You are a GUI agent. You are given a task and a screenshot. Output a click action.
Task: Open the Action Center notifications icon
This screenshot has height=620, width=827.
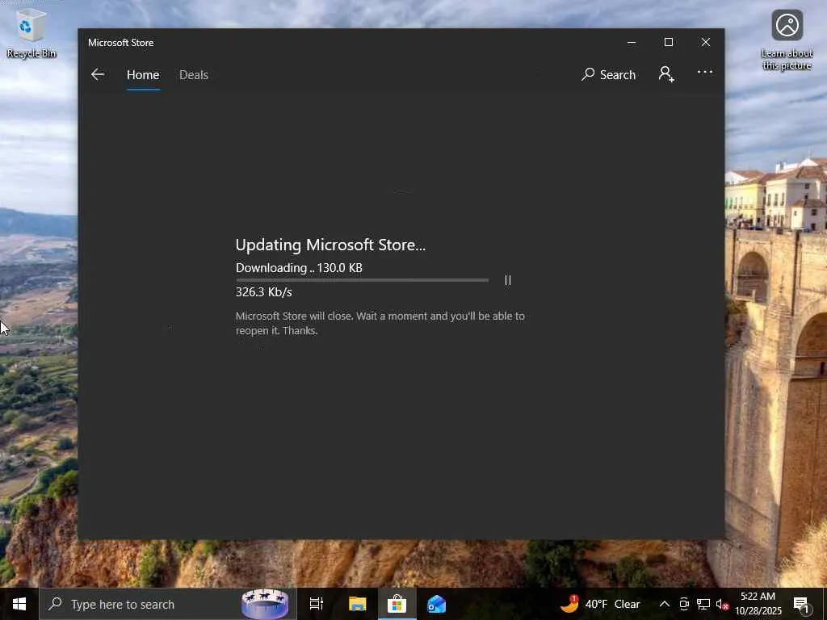(802, 604)
